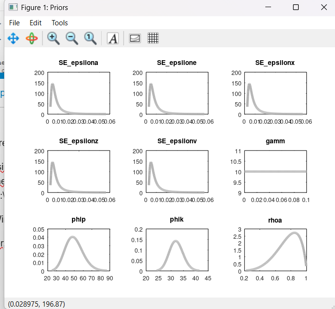The image size is (335, 309).
Task: Maximize the Figure 1: Priors window
Action: 295,7
